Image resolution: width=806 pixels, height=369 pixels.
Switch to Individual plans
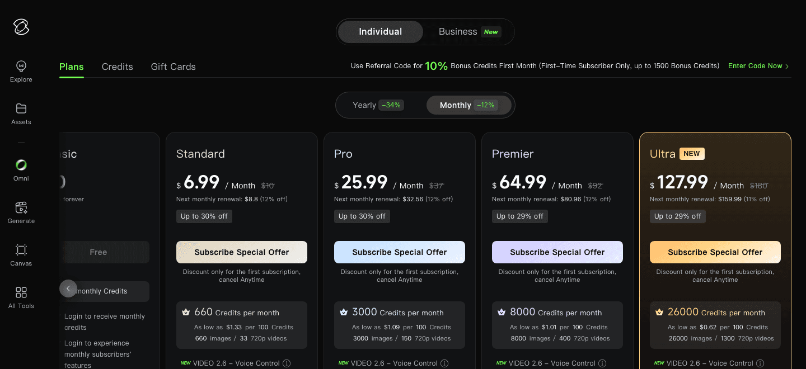381,32
